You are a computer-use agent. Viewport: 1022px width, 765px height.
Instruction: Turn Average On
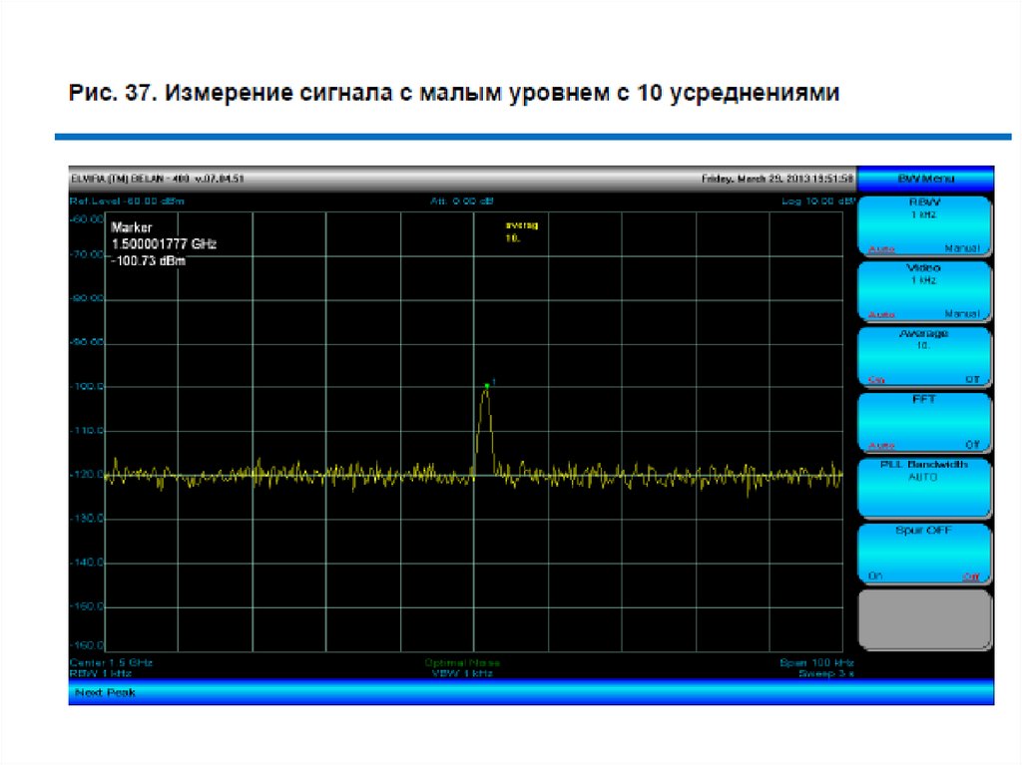coord(876,380)
